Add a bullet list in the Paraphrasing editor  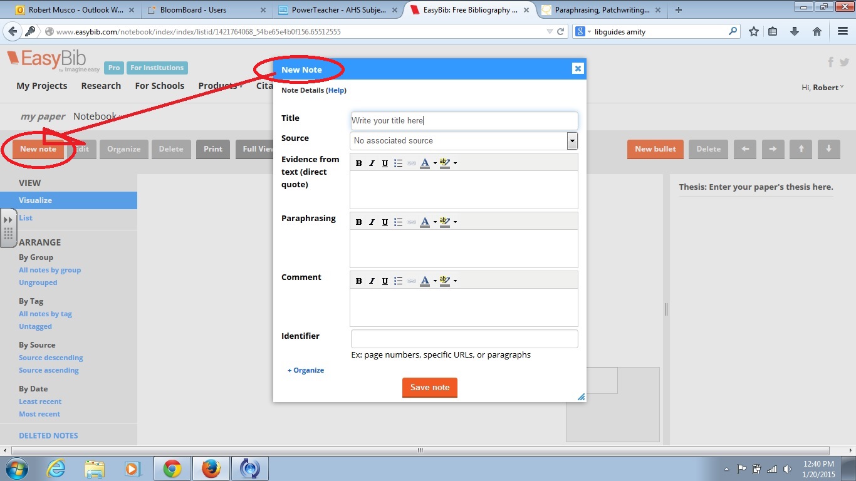pos(398,222)
